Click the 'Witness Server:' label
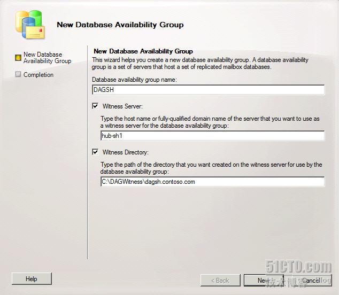 [122, 106]
